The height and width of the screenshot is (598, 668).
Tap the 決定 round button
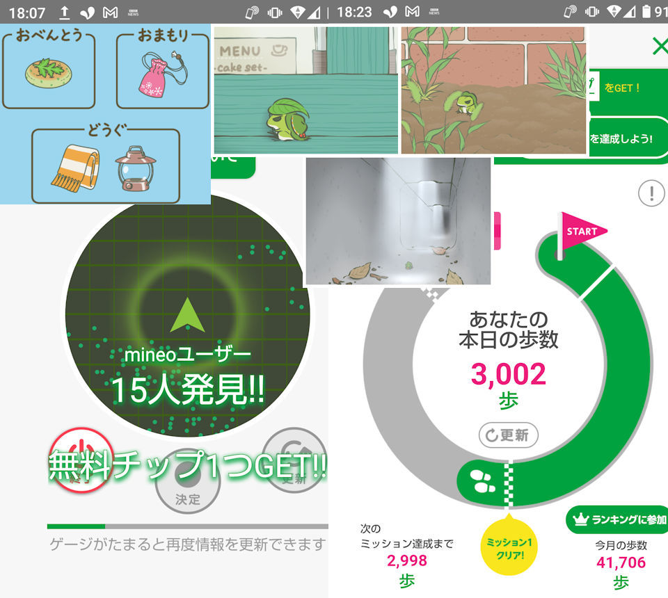187,481
